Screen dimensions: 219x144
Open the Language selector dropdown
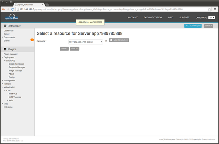(212, 17)
